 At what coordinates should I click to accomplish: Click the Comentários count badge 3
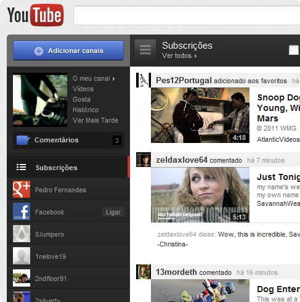tap(117, 141)
